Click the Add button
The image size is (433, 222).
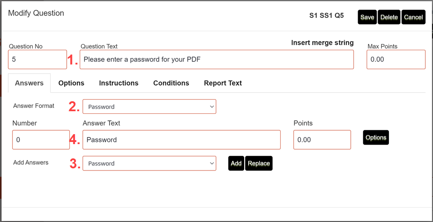(x=236, y=164)
